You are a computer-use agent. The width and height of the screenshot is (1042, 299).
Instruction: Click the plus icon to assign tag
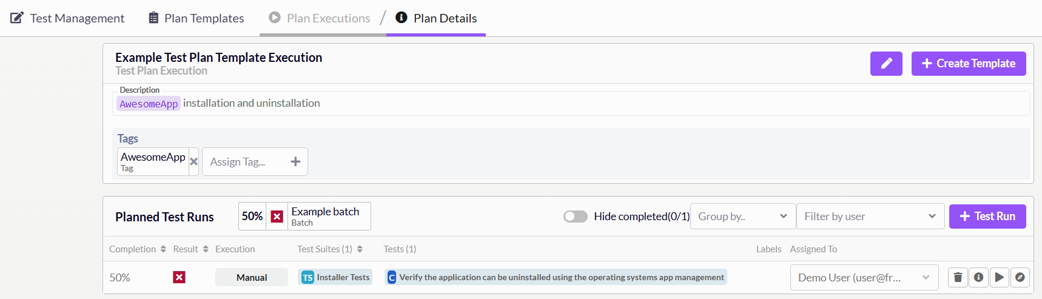pyautogui.click(x=295, y=162)
